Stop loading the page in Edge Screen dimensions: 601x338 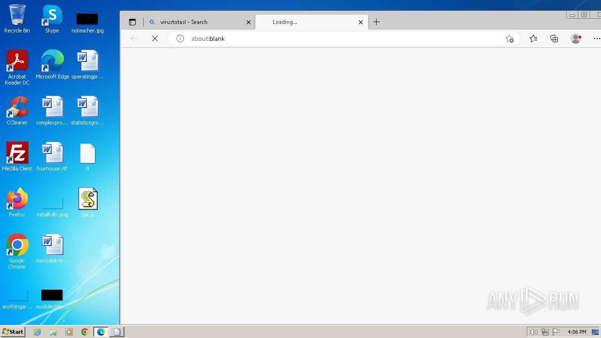pos(155,38)
